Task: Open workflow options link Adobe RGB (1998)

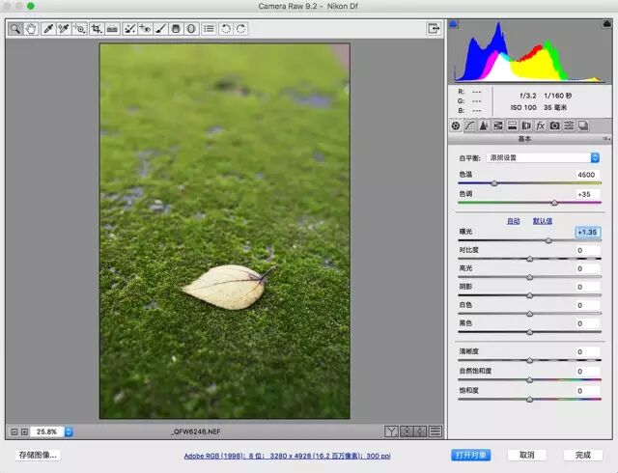Action: coord(287,456)
